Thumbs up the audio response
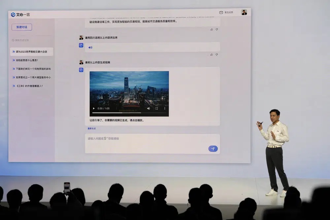This screenshot has width=330, height=220. coord(212,54)
